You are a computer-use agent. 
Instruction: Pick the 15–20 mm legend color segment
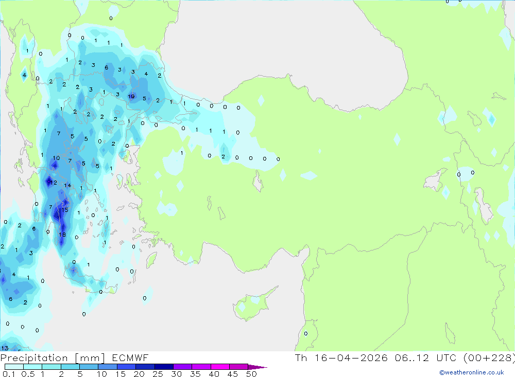(x=127, y=367)
